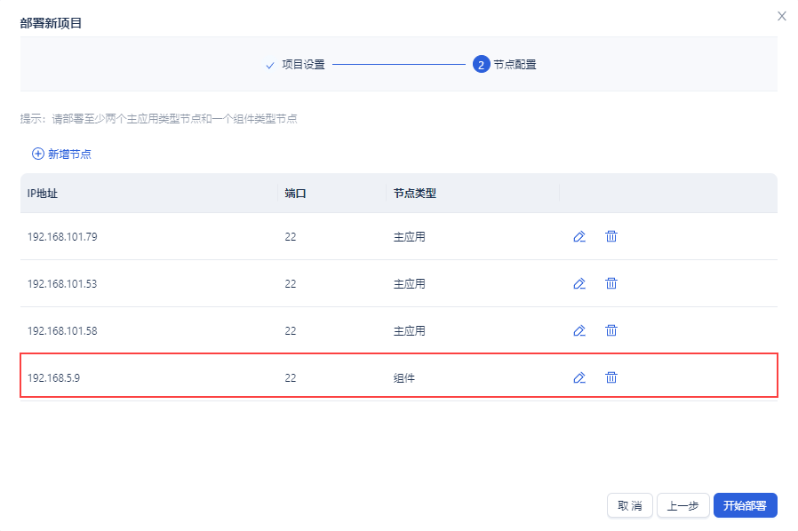Viewport: 798px width, 531px height.
Task: Delete the 192.168.101.58 node row
Action: 611,330
